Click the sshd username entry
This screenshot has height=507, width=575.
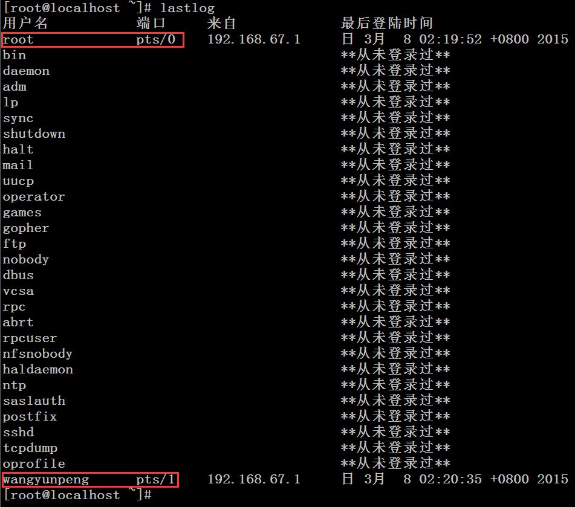click(x=18, y=432)
